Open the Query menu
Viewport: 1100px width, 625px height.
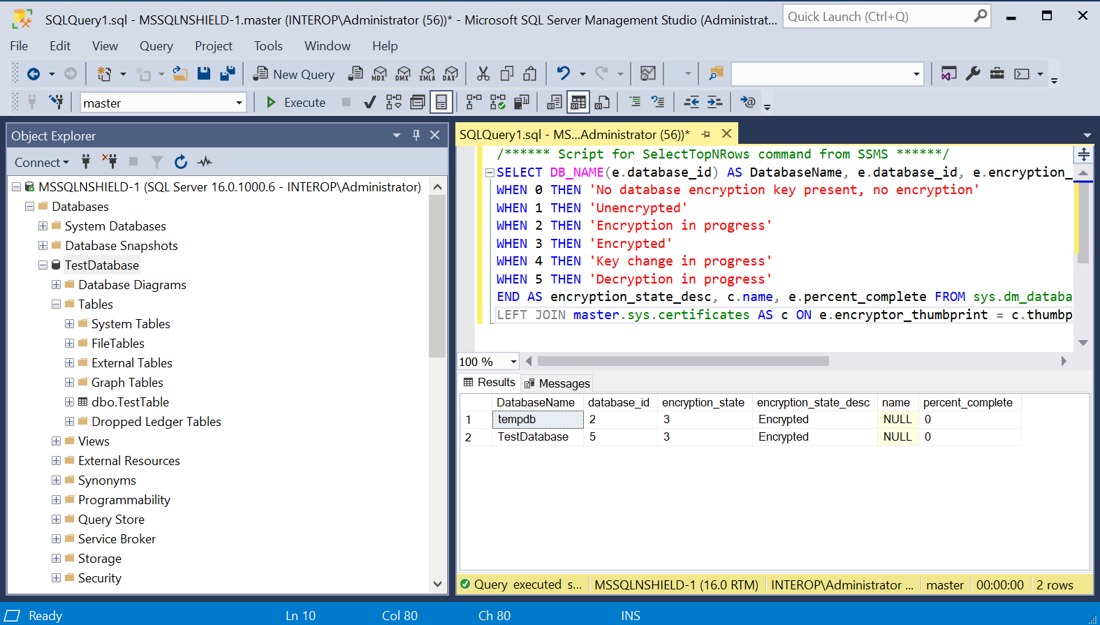click(x=156, y=46)
